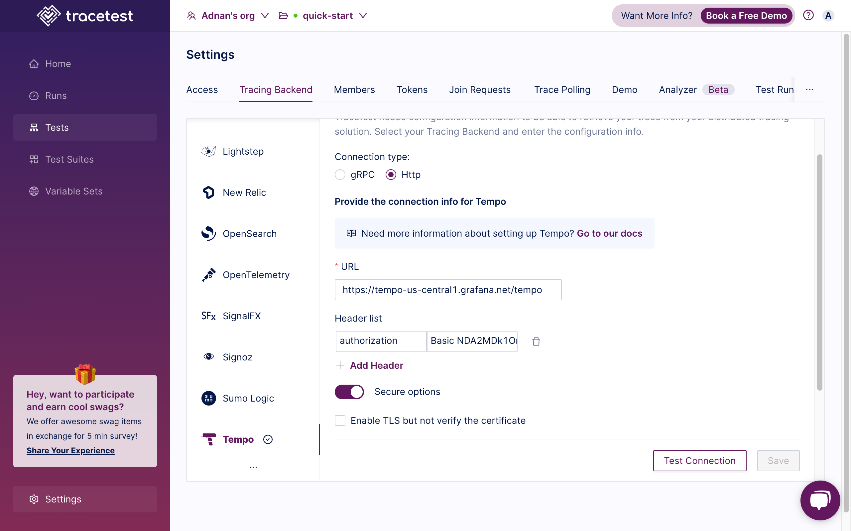851x531 pixels.
Task: Show more backends via list ellipsis
Action: [253, 467]
